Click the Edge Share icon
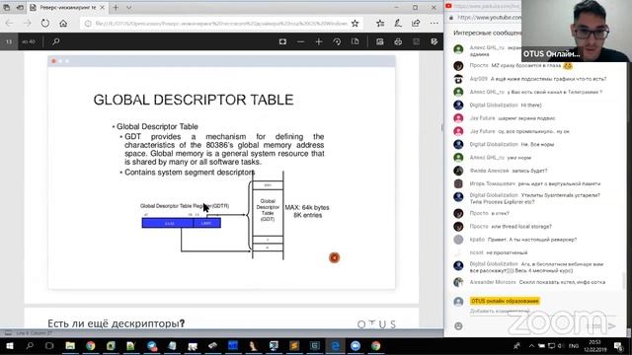The image size is (632, 355). 416,24
